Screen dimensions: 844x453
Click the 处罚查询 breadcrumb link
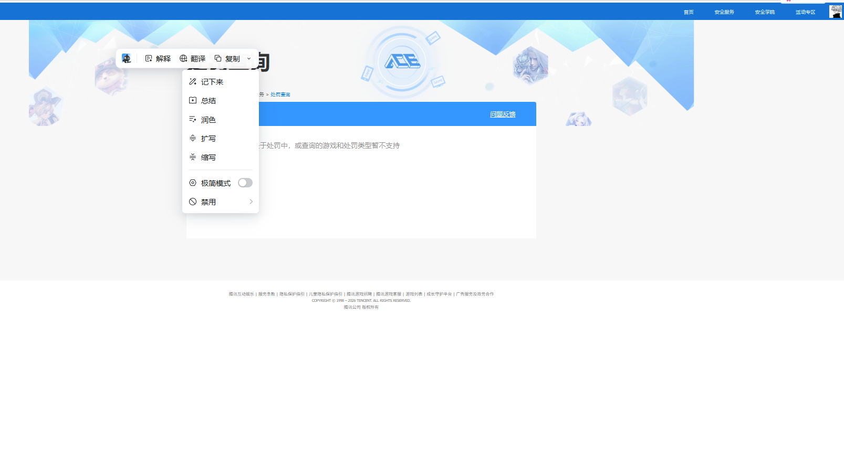pos(280,94)
